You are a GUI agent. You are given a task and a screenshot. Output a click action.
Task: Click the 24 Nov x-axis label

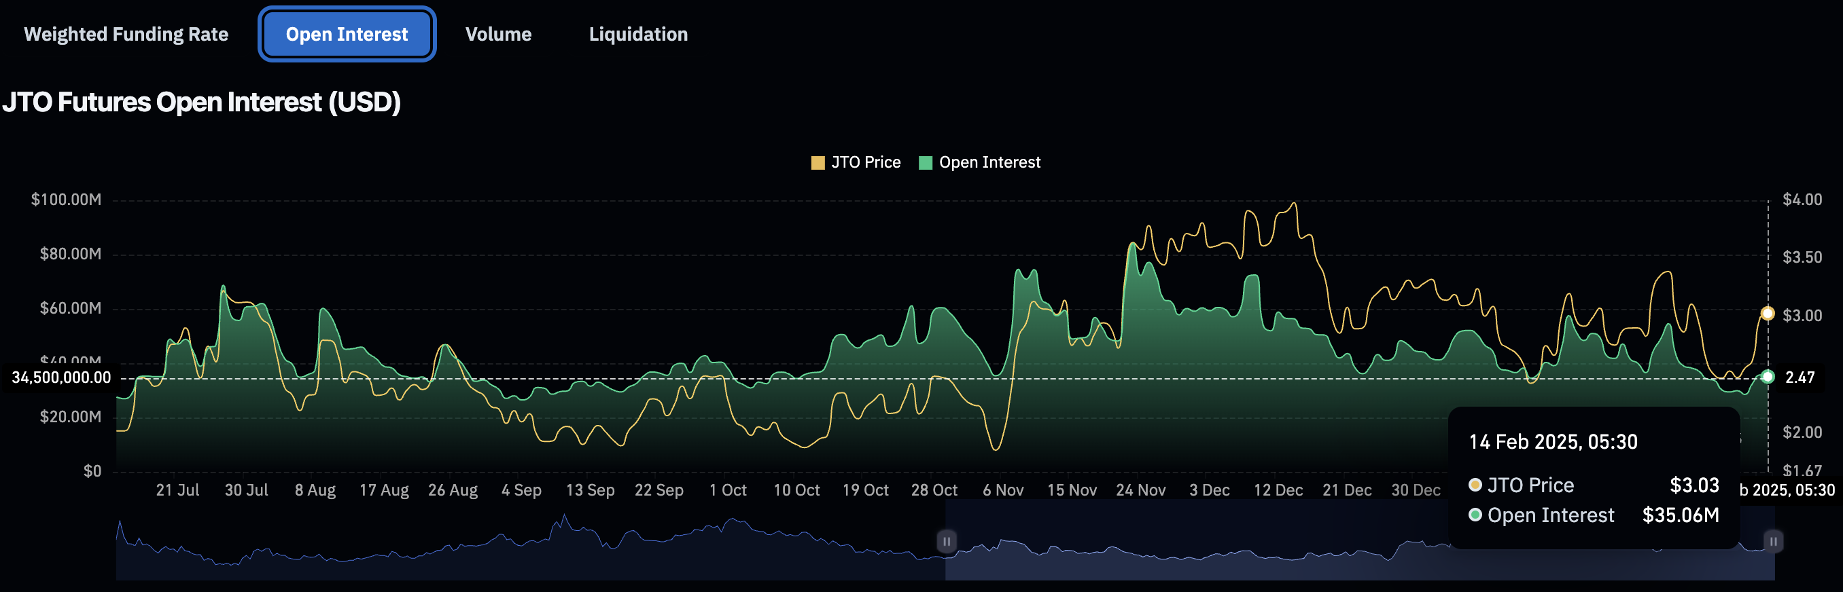[1140, 489]
